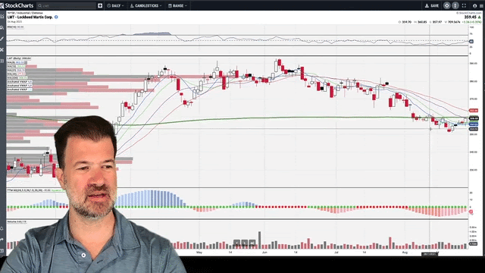Toggle the circular vertical-arrows button in top bar
The image size is (485, 273).
455,5
